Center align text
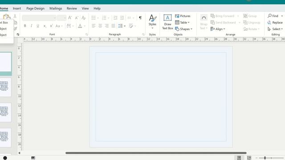Image resolution: width=285 pixels, height=160 pixels. click(100, 26)
